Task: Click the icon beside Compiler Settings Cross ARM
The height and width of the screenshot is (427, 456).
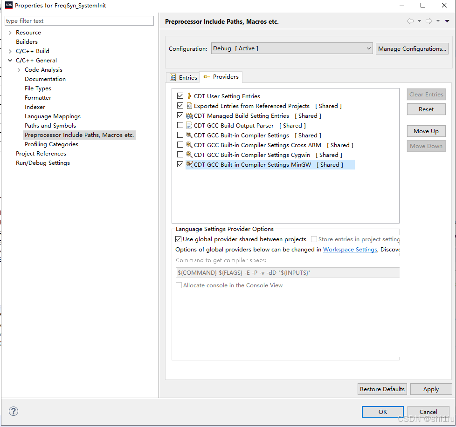Action: coord(188,145)
